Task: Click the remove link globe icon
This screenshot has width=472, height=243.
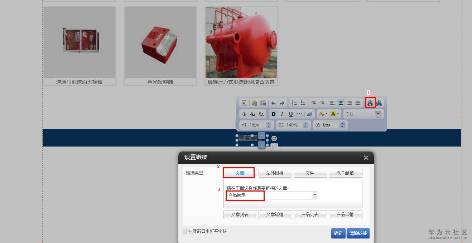Action: [379, 103]
